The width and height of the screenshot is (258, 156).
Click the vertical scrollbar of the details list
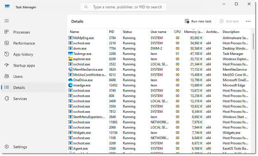pyautogui.click(x=253, y=42)
